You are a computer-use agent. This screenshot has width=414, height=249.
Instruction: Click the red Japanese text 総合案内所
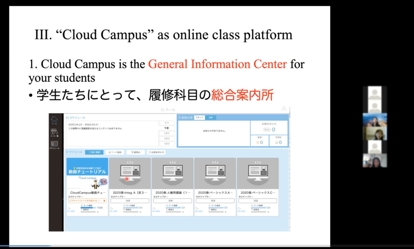tap(243, 95)
